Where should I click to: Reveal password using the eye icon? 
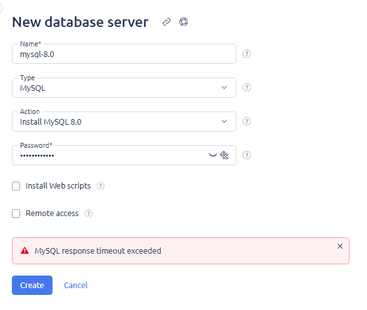tap(213, 155)
